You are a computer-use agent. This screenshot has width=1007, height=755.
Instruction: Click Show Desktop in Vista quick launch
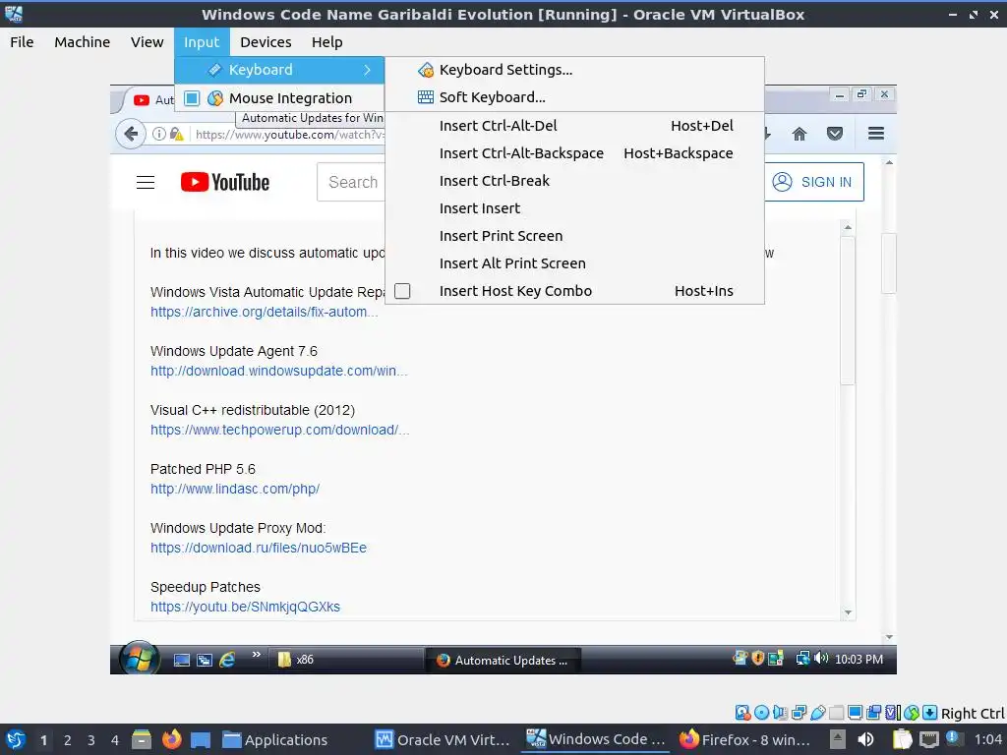click(182, 660)
